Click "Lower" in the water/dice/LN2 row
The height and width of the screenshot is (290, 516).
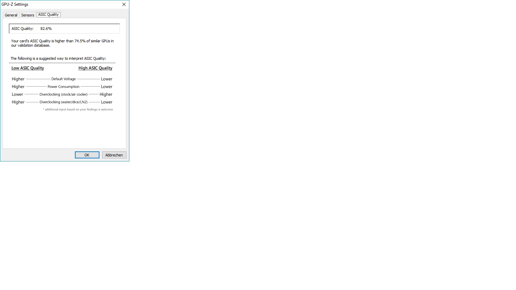[x=107, y=102]
